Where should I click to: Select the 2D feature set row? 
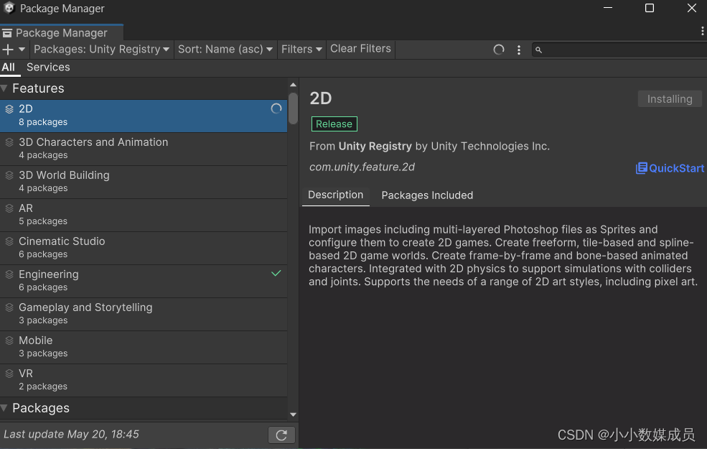(x=144, y=116)
